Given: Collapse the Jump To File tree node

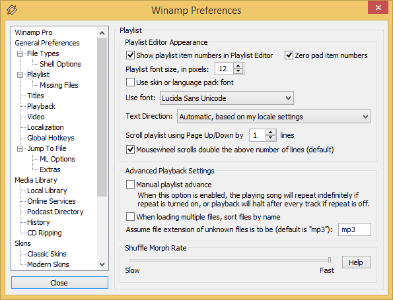Looking at the screenshot, I should click(x=20, y=148).
